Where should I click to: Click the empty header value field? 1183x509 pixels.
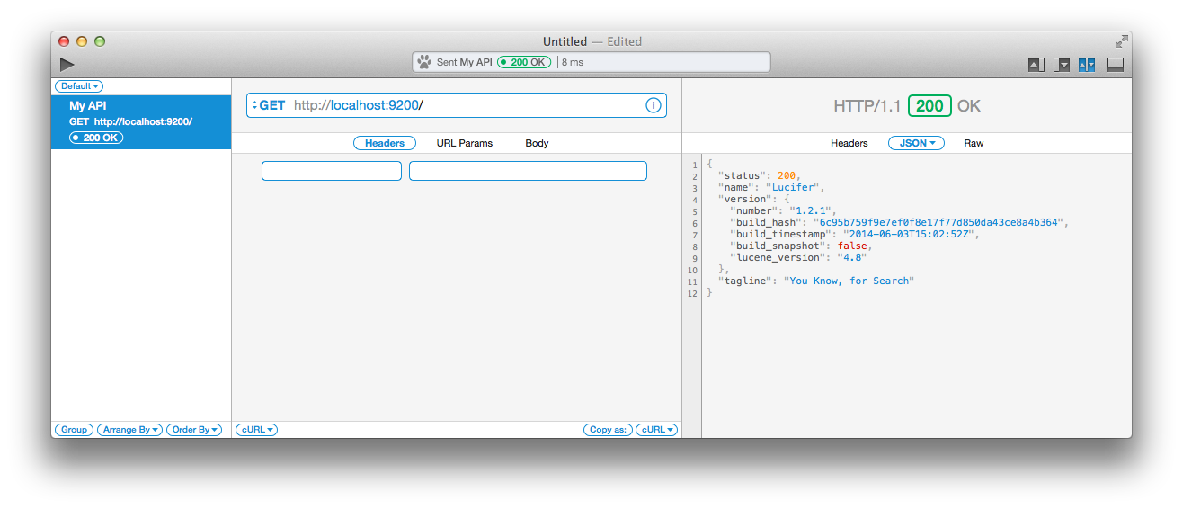tap(528, 171)
